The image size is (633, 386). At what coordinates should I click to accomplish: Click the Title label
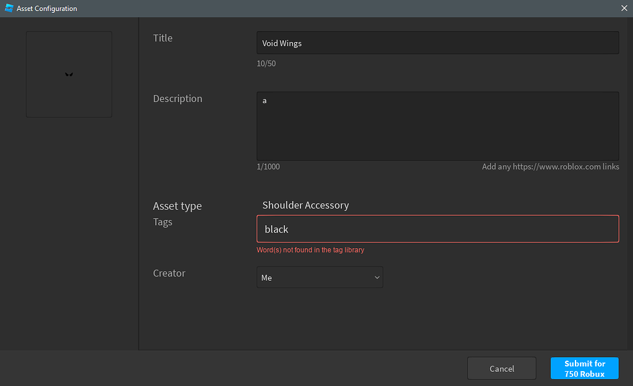pos(163,38)
